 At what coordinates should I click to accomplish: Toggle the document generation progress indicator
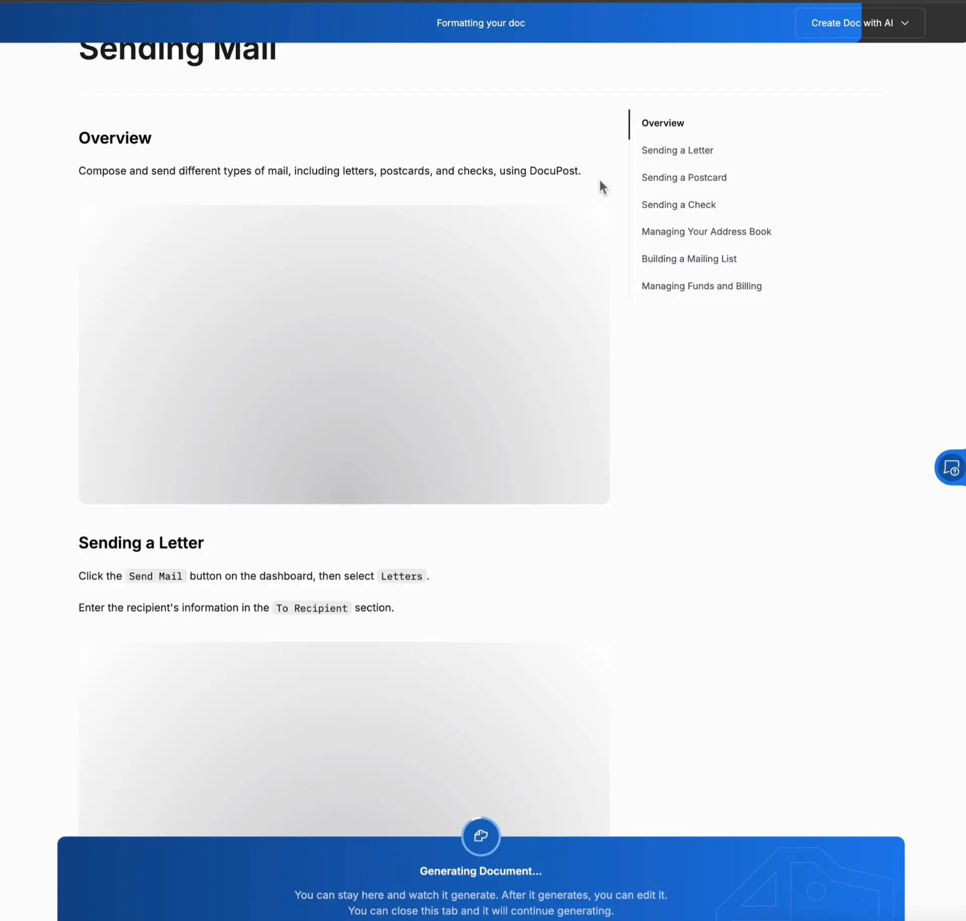tap(480, 835)
